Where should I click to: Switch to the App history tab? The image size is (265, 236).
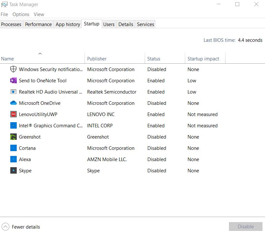pos(68,24)
